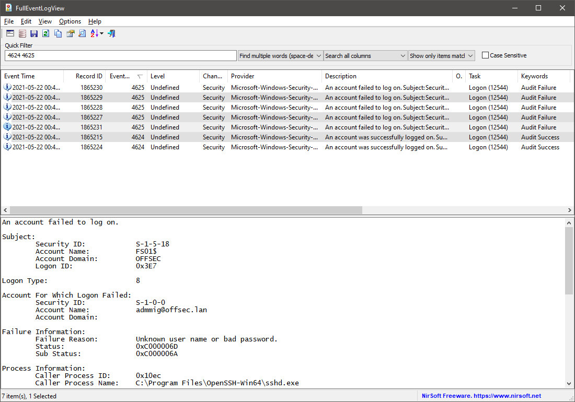This screenshot has height=402, width=575.
Task: Click the Choose Data Source database icon
Action: tap(22, 34)
